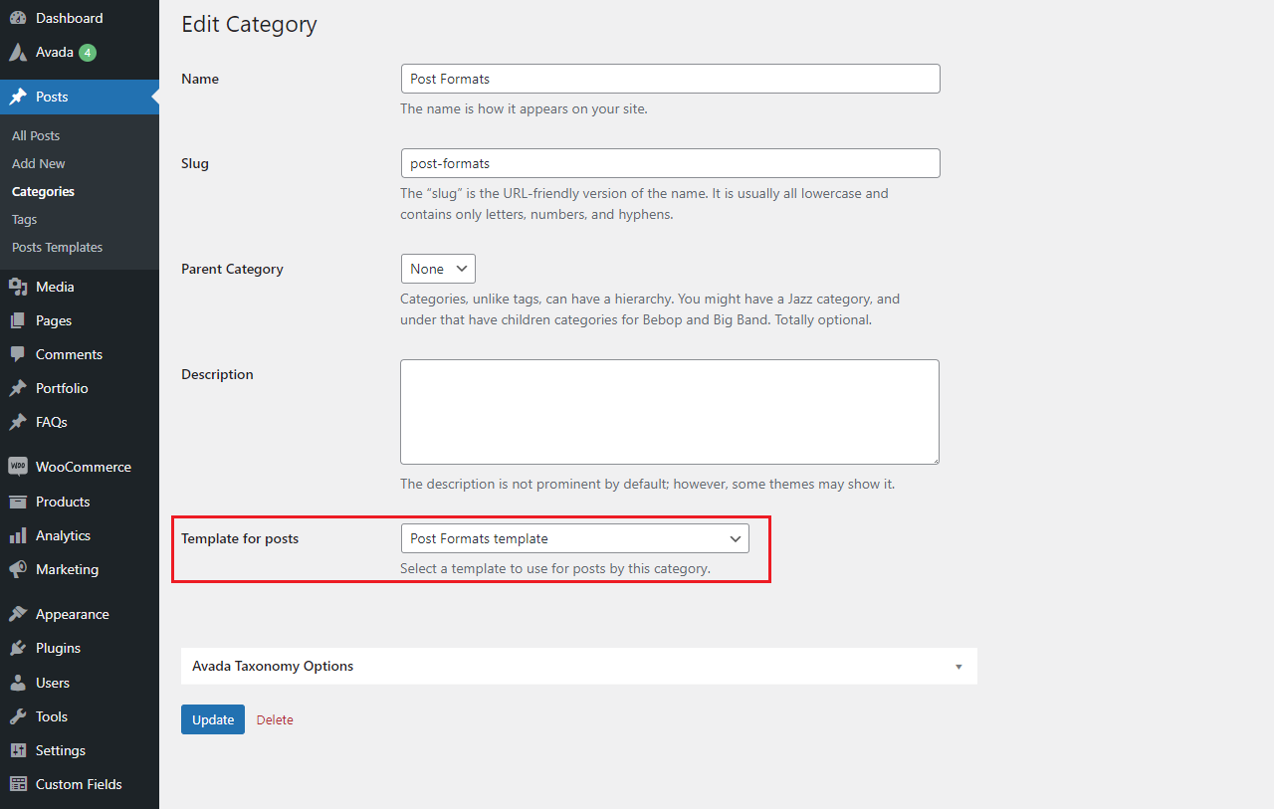Screen dimensions: 1274x809
Task: Click the Comments speech bubble icon
Action: 18,354
